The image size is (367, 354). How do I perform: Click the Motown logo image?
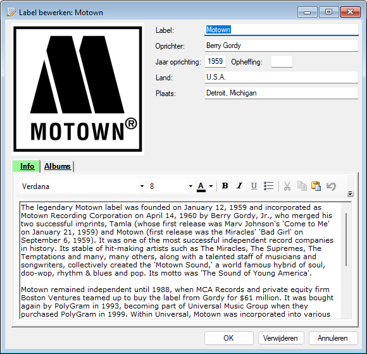(78, 89)
